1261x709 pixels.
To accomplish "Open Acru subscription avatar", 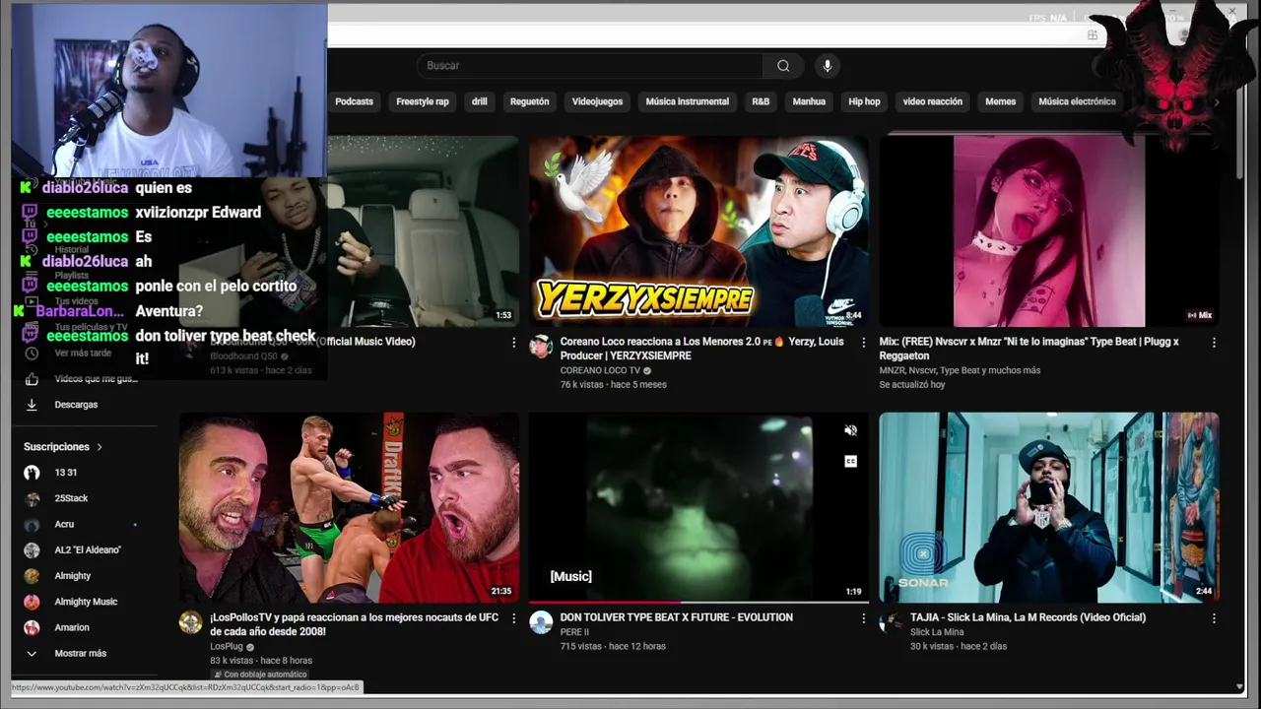I will 32,525.
